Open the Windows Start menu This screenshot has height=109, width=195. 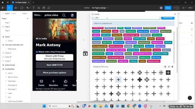[44, 106]
